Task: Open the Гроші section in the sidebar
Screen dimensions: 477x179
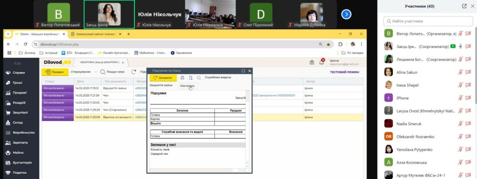Action: [17, 83]
